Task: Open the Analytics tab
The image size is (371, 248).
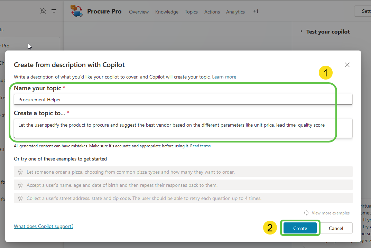Action: 235,12
